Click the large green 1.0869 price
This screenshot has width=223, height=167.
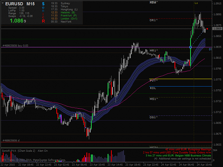pyautogui.click(x=18, y=21)
